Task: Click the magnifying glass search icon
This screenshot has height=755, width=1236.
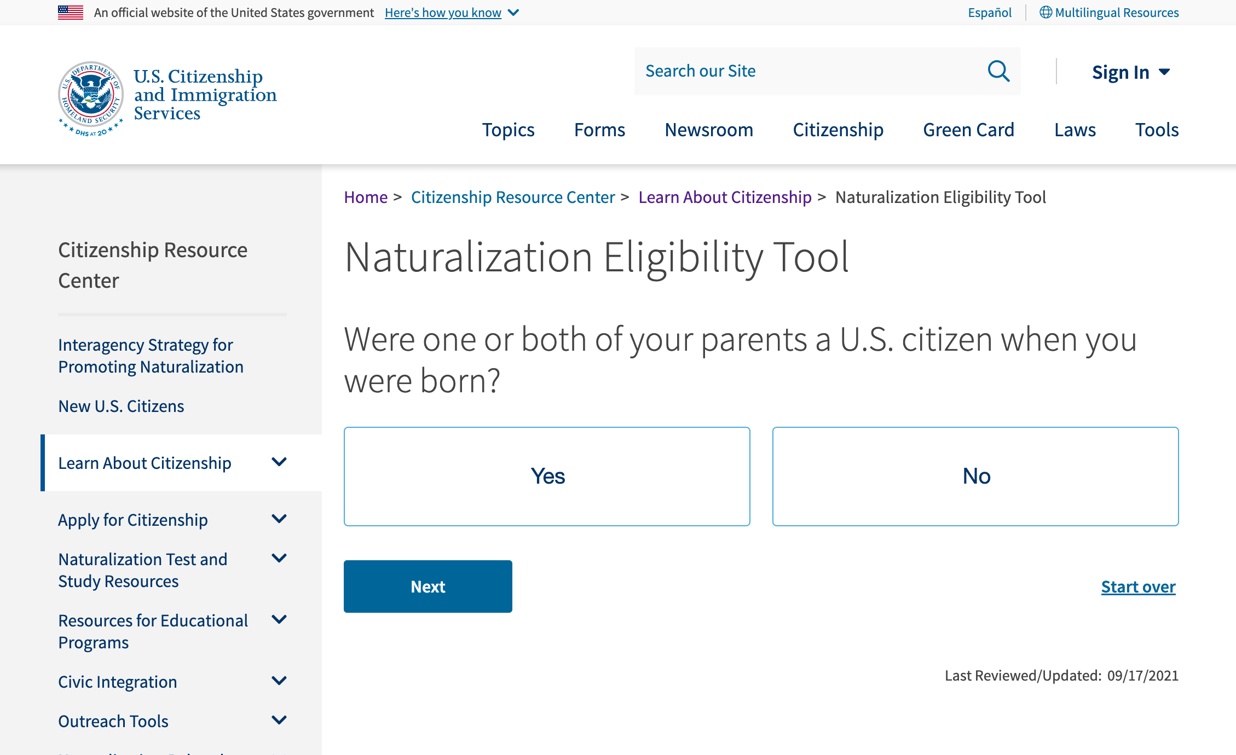Action: click(x=998, y=71)
